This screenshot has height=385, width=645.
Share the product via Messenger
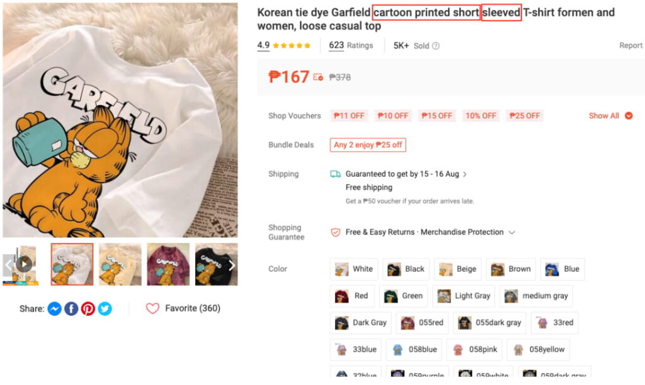click(x=55, y=308)
